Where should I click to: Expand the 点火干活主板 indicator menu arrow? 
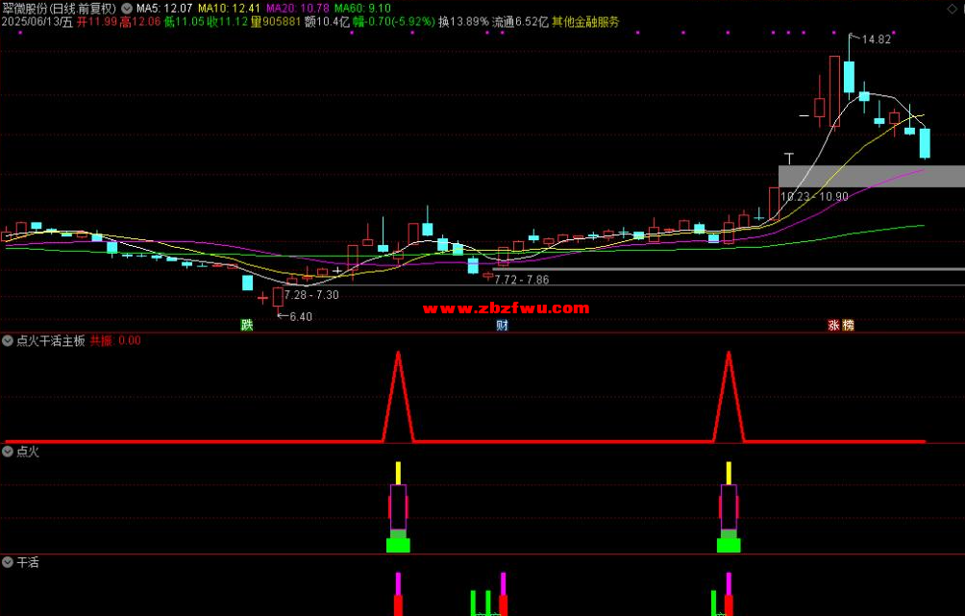[8, 341]
